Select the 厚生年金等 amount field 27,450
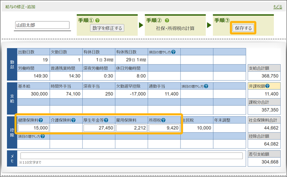Screen dimensions: 287x177 (99, 128)
